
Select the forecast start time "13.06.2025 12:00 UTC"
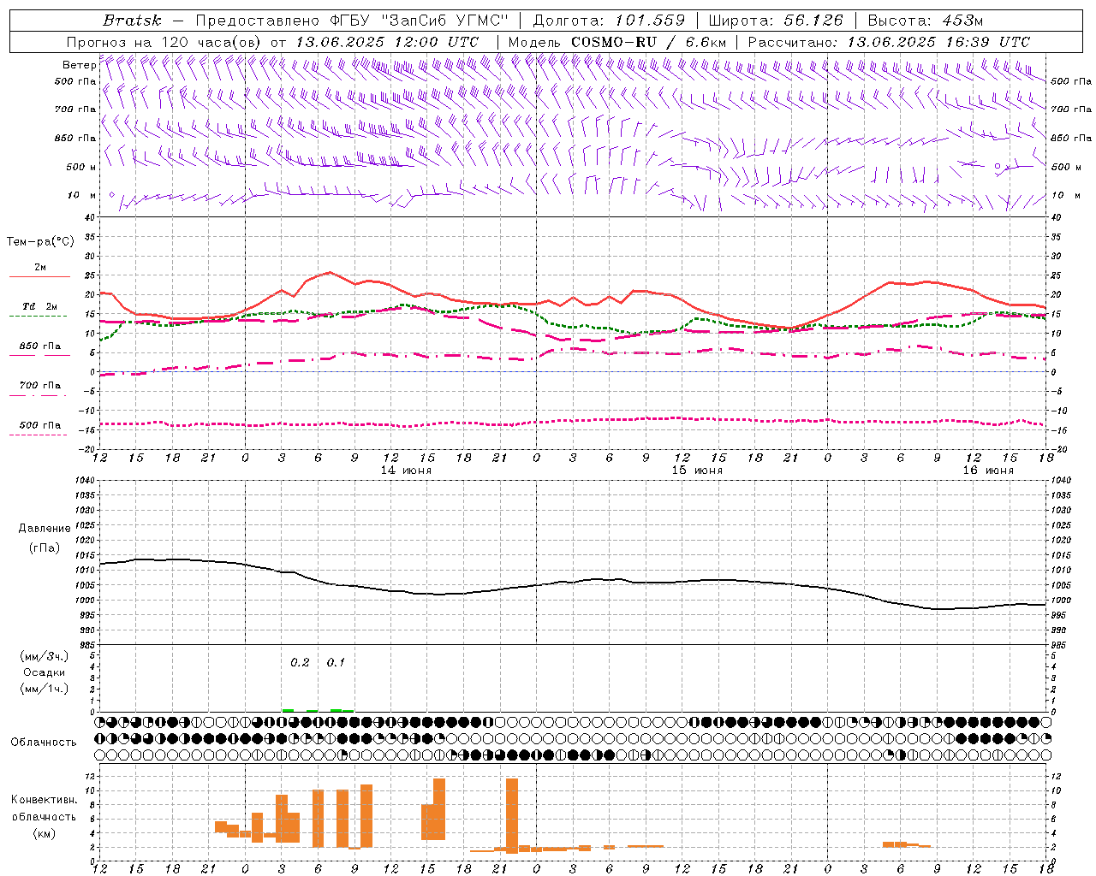387,42
